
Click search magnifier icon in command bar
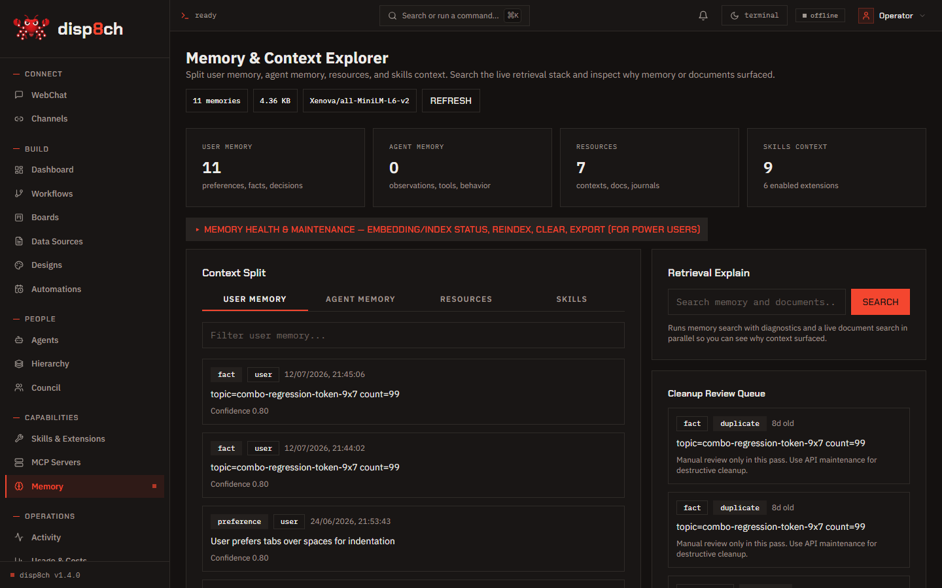392,16
